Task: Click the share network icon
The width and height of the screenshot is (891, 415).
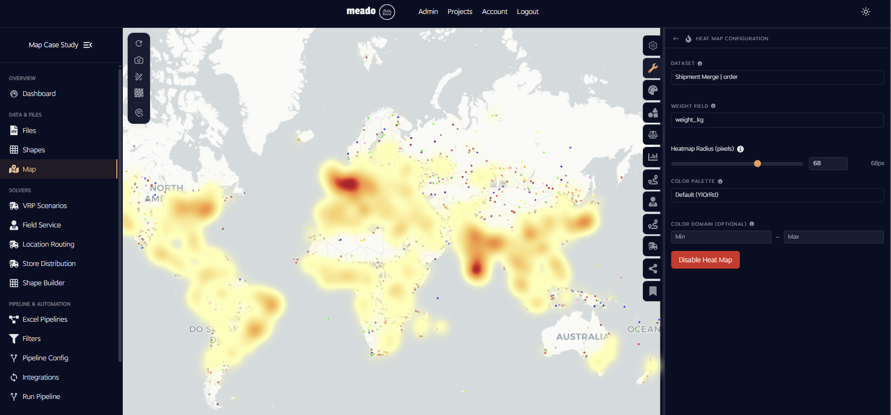Action: [652, 269]
